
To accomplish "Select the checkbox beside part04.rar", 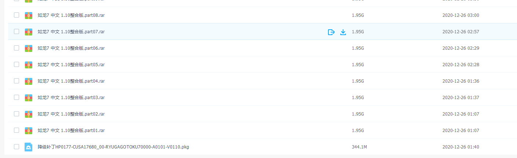I will [x=17, y=81].
